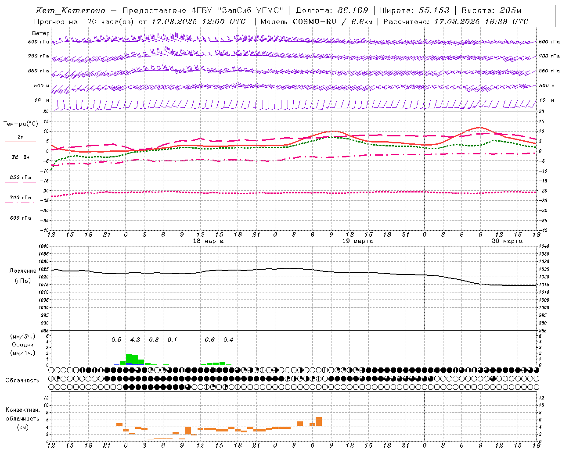
Task: Click the computed time 'Рассчитано: 17.03.2025 16:39 UTC'
Action: tap(456, 21)
